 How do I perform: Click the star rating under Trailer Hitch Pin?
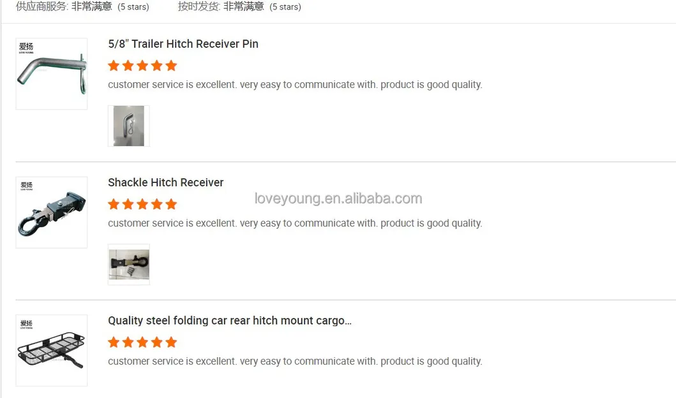[x=142, y=66]
